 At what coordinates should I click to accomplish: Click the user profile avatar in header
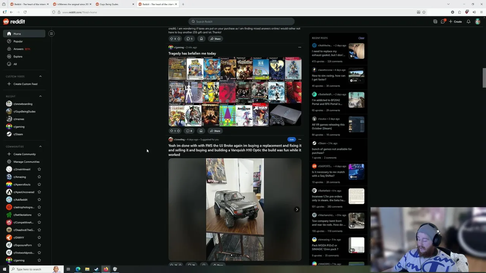(478, 22)
